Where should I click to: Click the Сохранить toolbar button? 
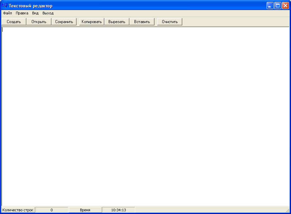pyautogui.click(x=64, y=22)
